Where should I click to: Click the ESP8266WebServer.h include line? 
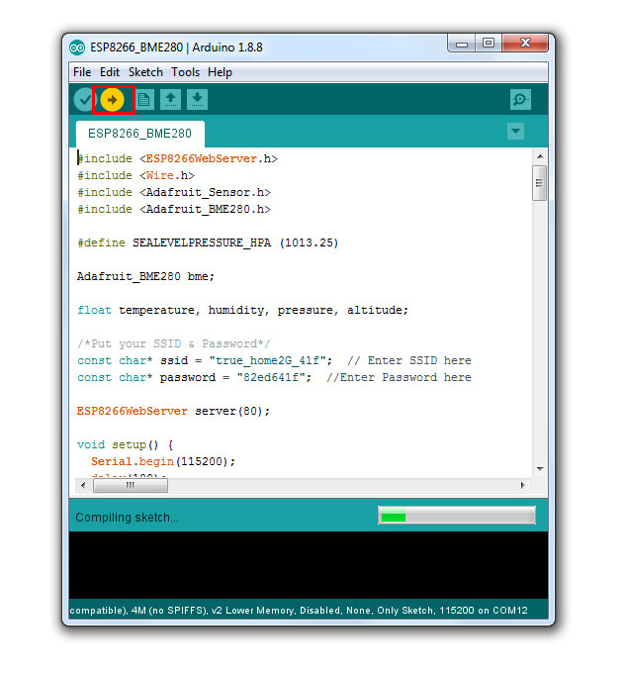click(178, 158)
